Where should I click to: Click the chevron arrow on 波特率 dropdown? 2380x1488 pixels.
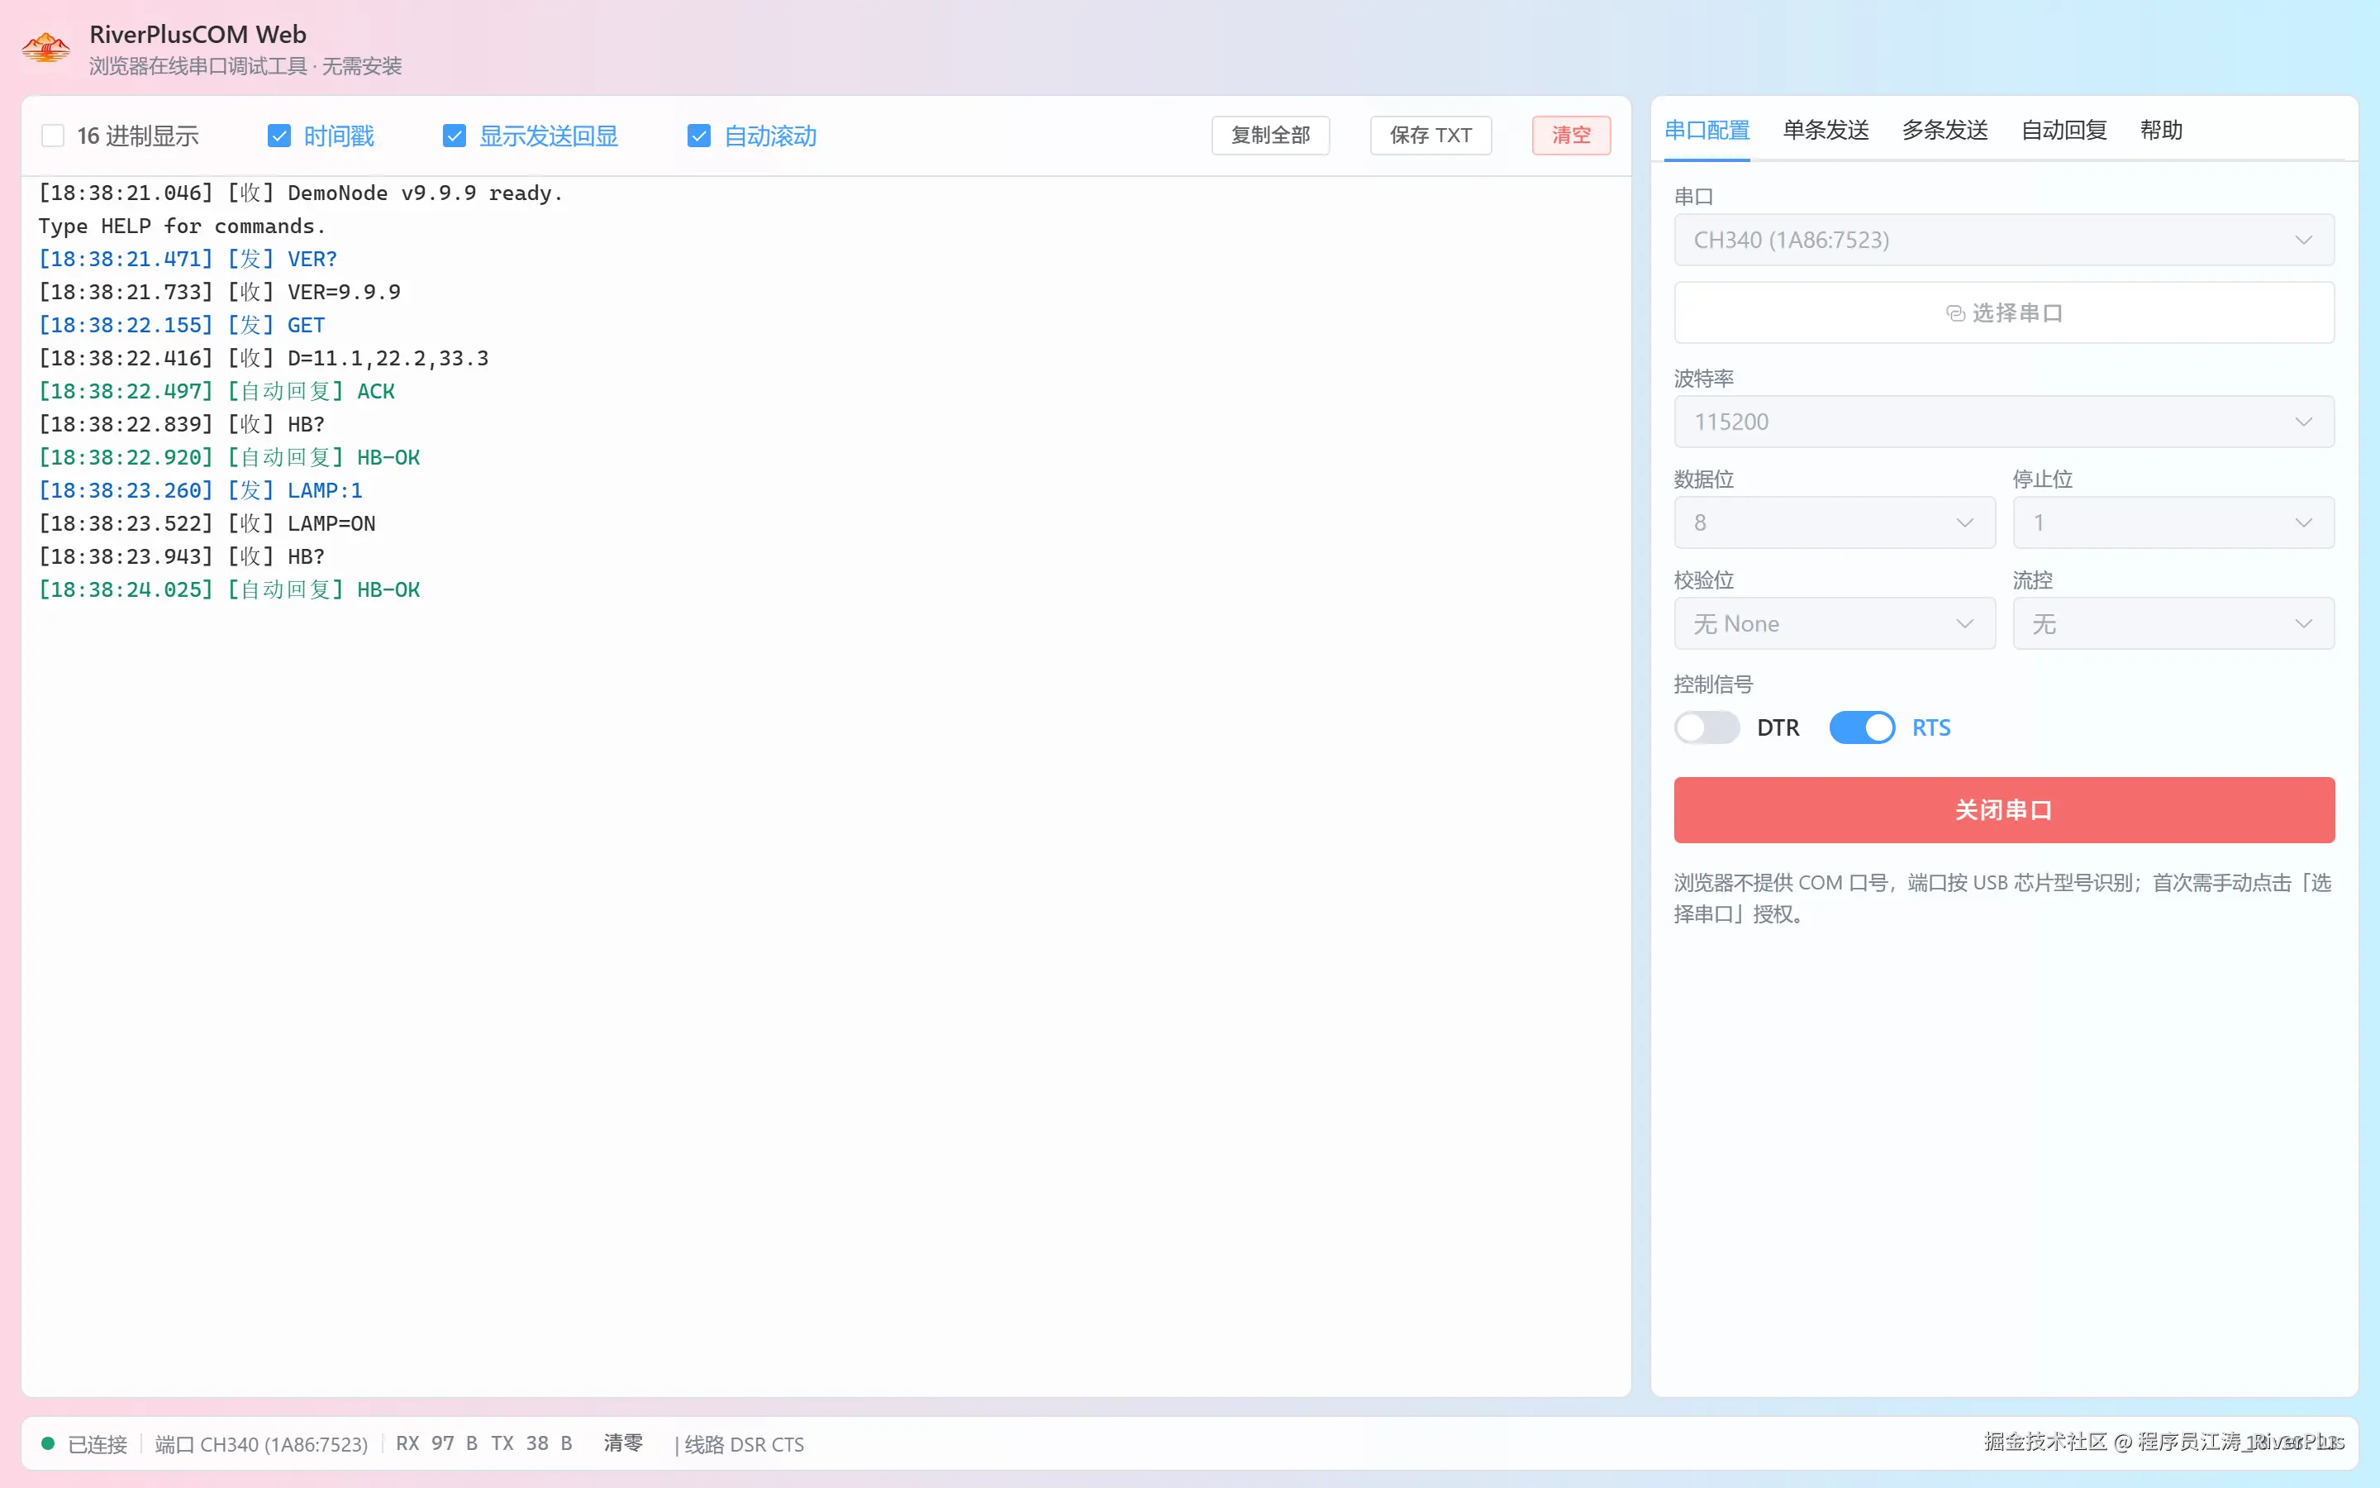[2302, 422]
